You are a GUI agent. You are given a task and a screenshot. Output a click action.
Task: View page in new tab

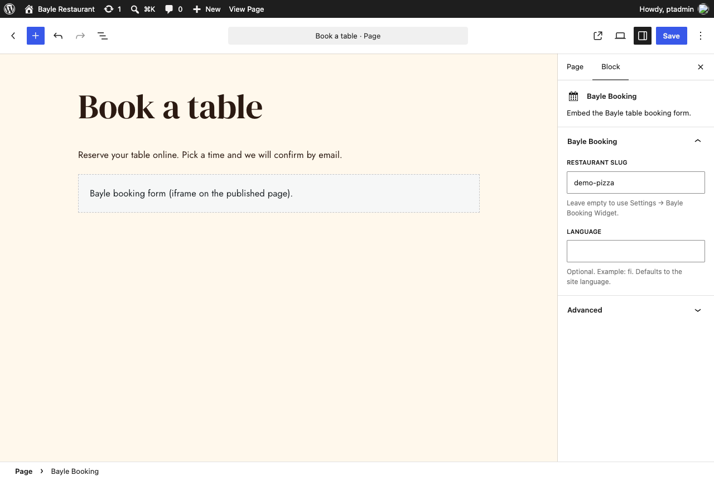tap(598, 36)
